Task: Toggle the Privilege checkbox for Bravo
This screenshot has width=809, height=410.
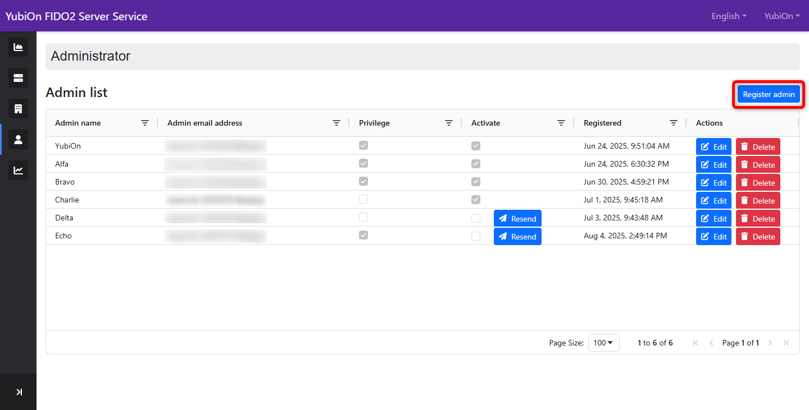Action: tap(363, 181)
